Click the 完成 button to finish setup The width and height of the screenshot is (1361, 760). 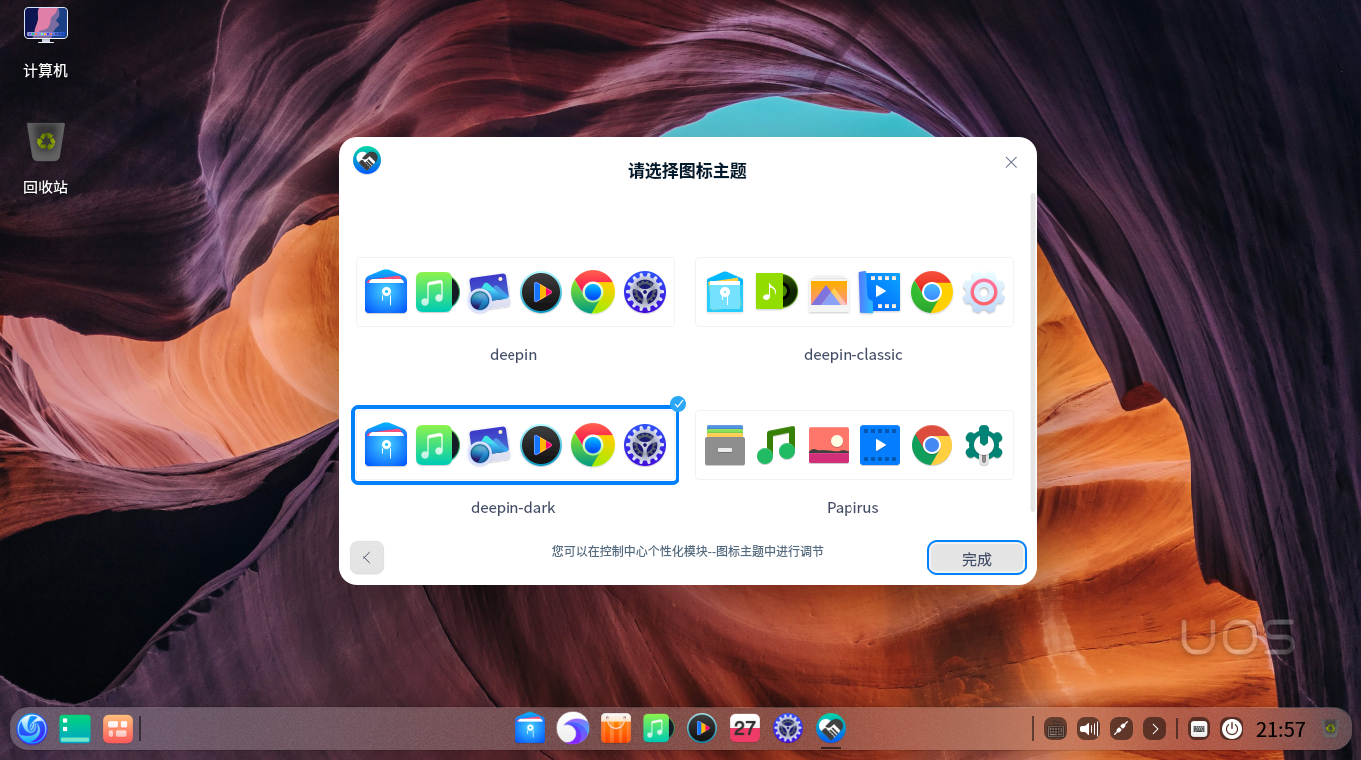[x=976, y=558]
